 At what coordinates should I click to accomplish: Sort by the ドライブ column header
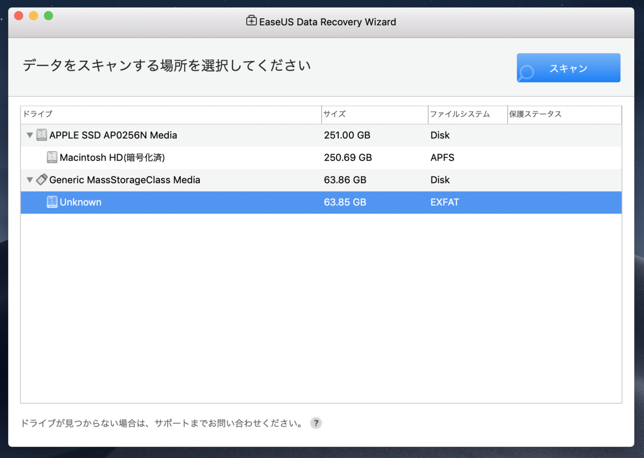coord(171,115)
